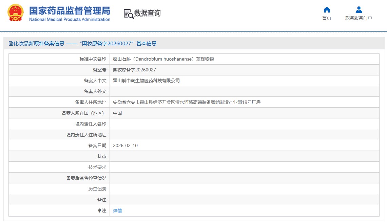Open the 政务服务门户 text label
This screenshot has height=224, width=387.
tap(359, 18)
